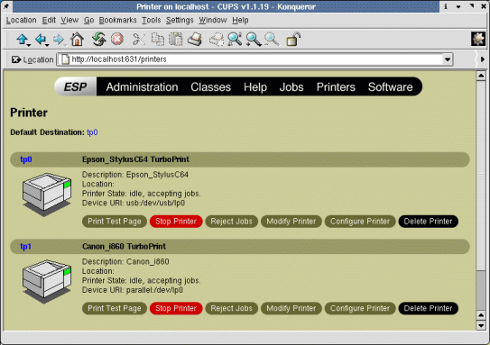Image resolution: width=490 pixels, height=345 pixels.
Task: Delete Printer for Canon_i860
Action: coord(428,308)
